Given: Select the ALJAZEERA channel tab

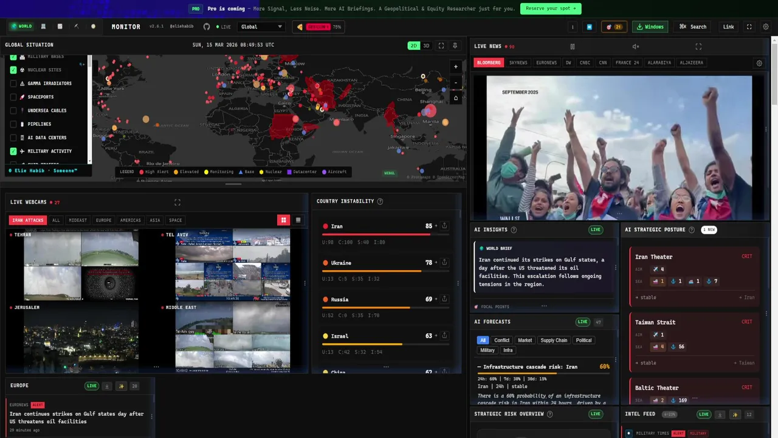Looking at the screenshot, I should [692, 63].
